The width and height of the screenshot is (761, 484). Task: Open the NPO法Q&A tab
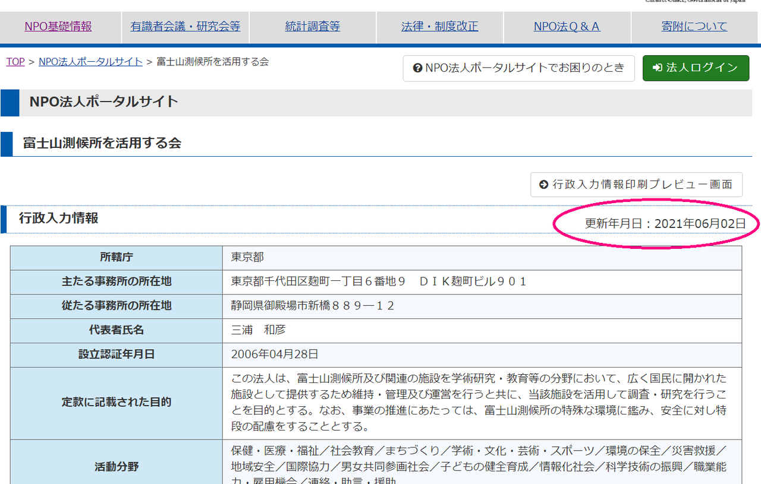[x=567, y=27]
